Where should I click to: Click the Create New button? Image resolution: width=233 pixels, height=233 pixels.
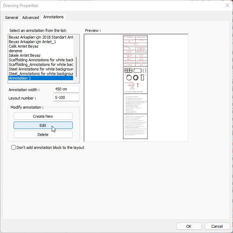[43, 116]
